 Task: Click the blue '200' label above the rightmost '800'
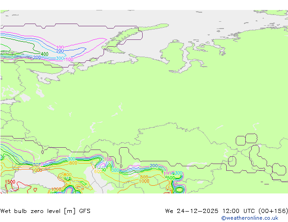tap(154, 166)
